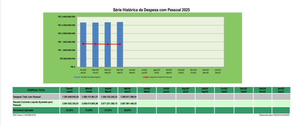Select the Percentual Aplicado row label
The height and width of the screenshot is (126, 302).
click(36, 110)
